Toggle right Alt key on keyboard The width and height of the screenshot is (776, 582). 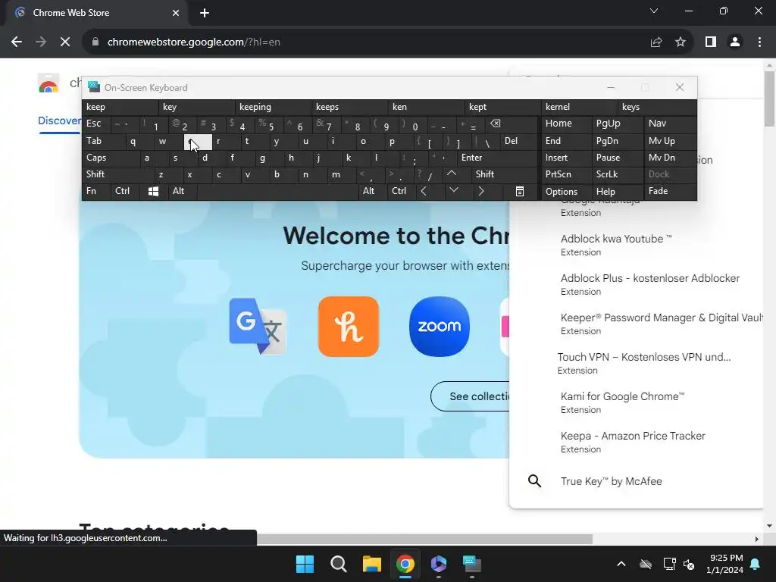[x=373, y=191]
